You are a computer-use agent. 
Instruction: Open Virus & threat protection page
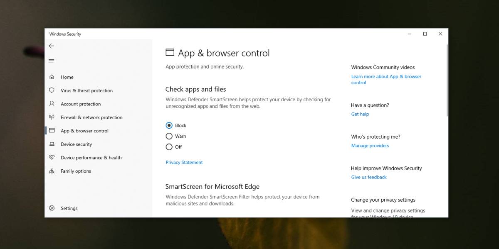click(86, 90)
